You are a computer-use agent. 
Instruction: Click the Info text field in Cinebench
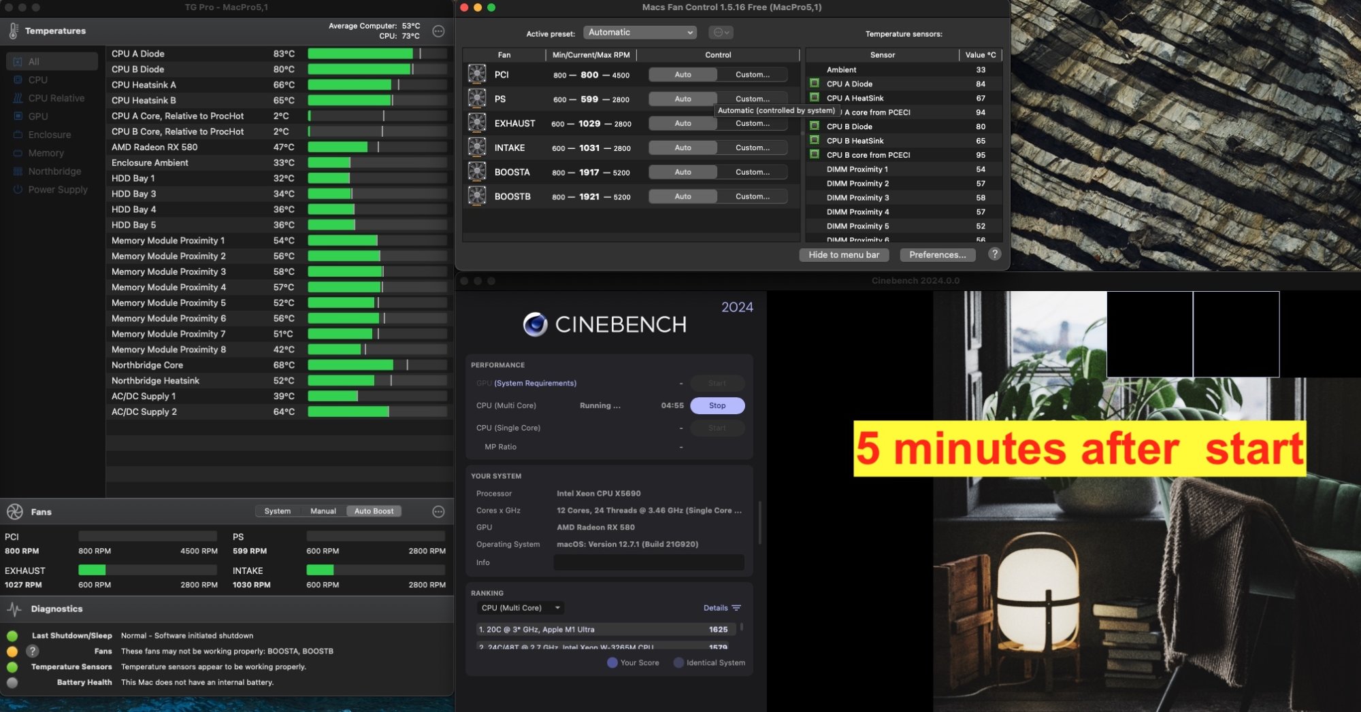[649, 562]
